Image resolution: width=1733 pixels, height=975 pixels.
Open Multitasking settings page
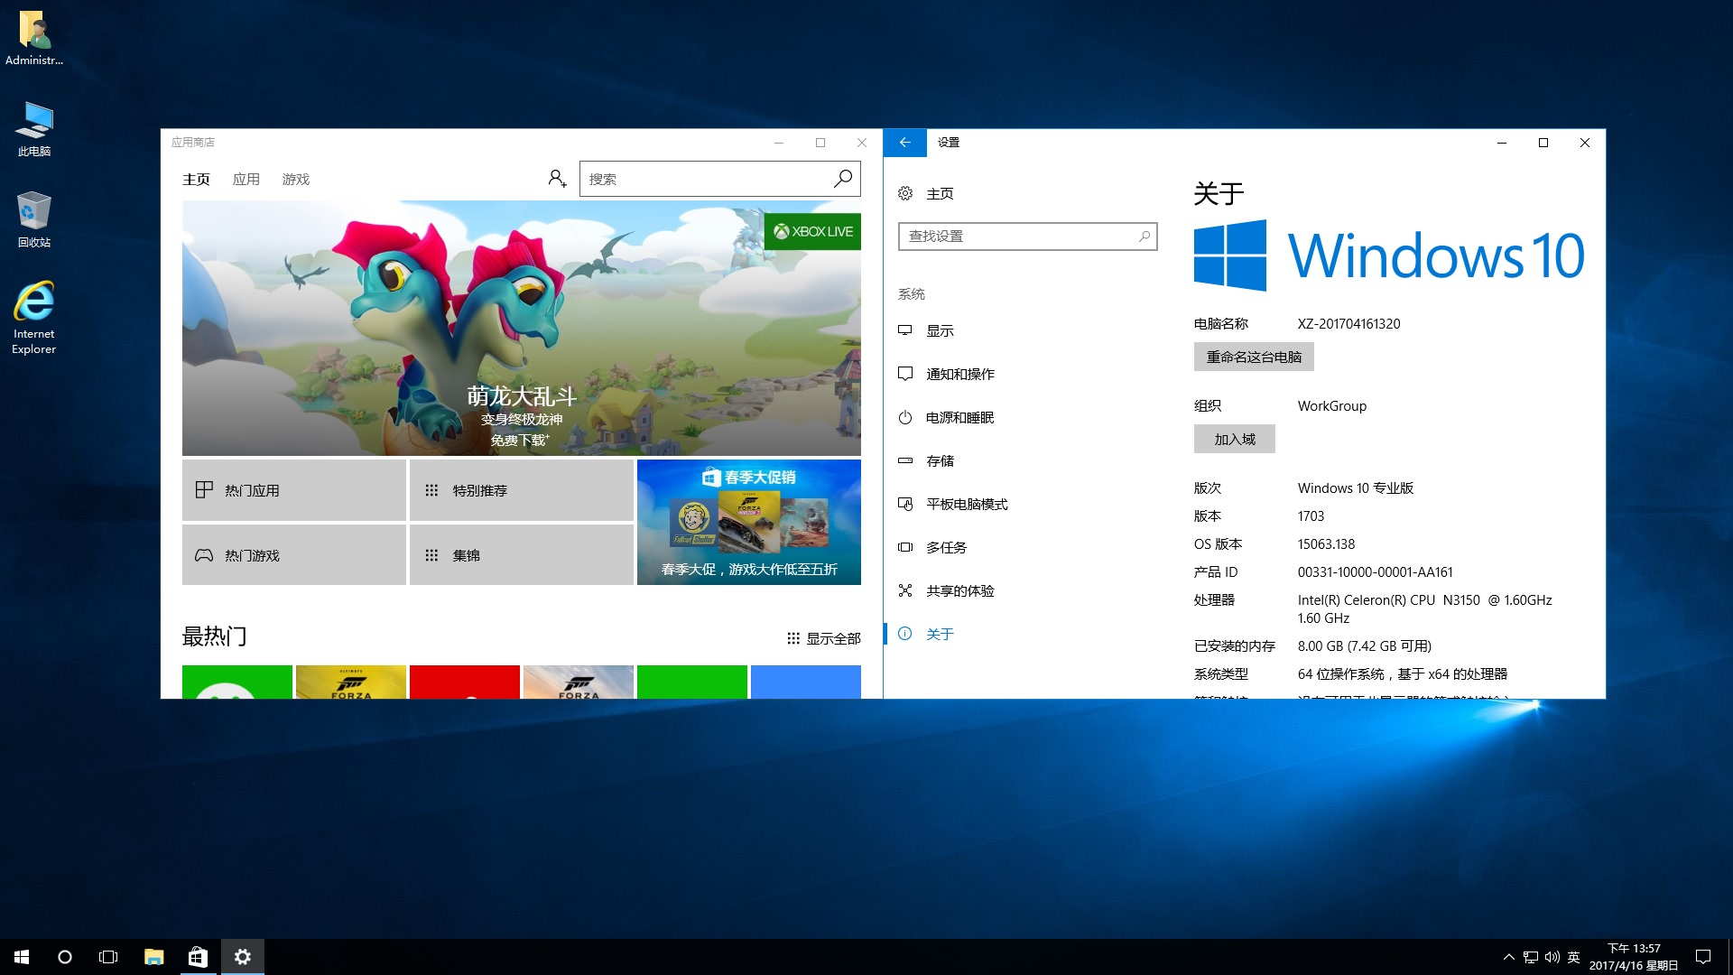(1027, 547)
